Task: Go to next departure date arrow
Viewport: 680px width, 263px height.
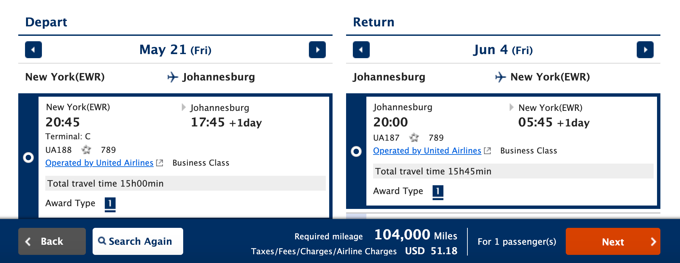Action: point(317,50)
